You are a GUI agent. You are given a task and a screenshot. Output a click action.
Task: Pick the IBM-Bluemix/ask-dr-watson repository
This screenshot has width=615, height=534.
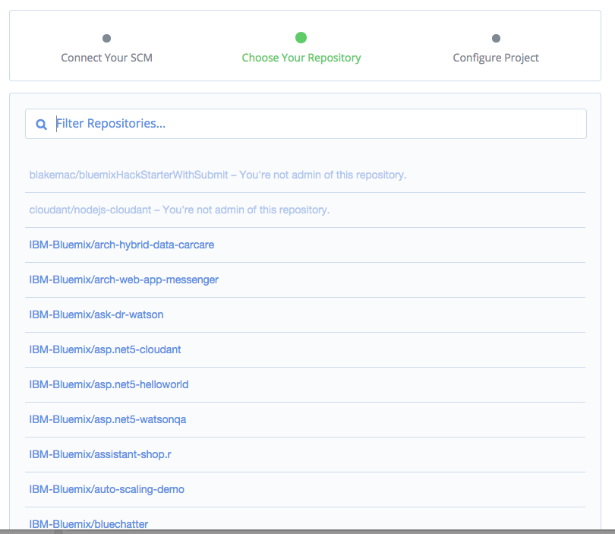(x=96, y=314)
